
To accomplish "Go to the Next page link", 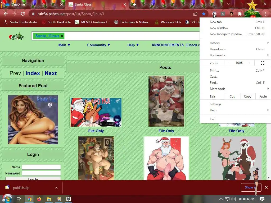I will pyautogui.click(x=51, y=73).
